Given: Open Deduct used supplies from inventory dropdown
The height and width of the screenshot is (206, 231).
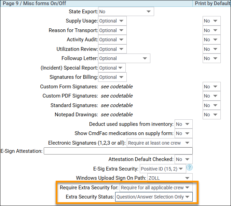Looking at the screenshot, I should pyautogui.click(x=184, y=124).
